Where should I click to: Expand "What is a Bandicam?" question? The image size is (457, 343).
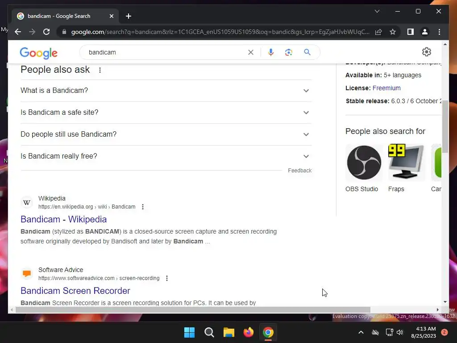click(x=166, y=91)
